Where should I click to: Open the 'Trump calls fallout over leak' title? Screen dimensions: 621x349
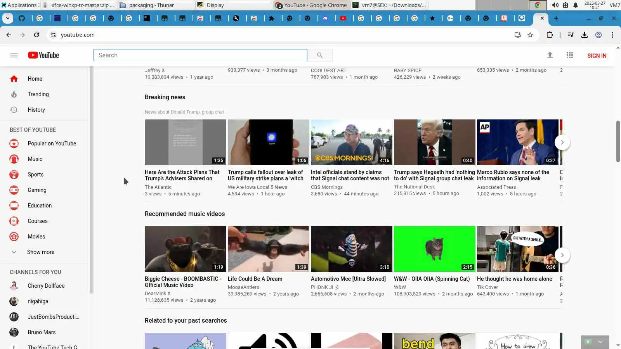(266, 175)
